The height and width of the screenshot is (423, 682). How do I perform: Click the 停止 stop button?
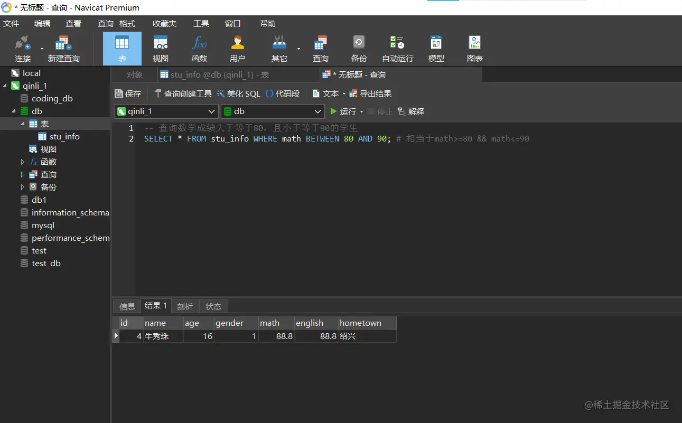pos(380,111)
